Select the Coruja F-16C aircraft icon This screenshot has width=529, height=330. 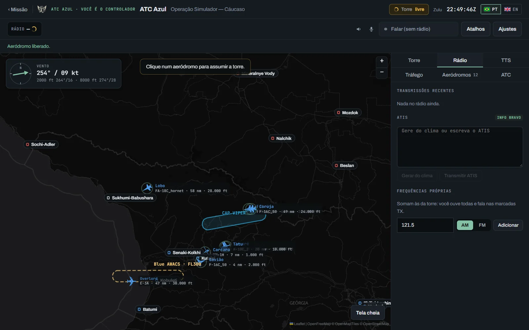[x=250, y=209]
